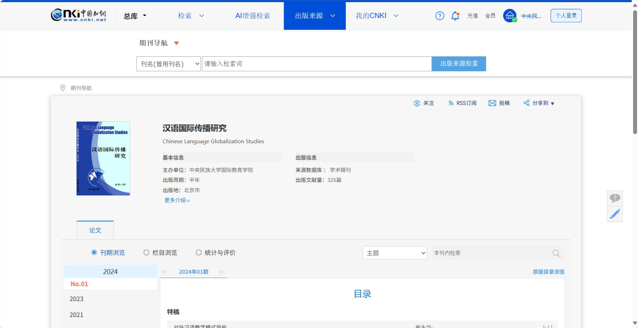Open the help question mark icon
This screenshot has height=328, width=638.
point(440,16)
